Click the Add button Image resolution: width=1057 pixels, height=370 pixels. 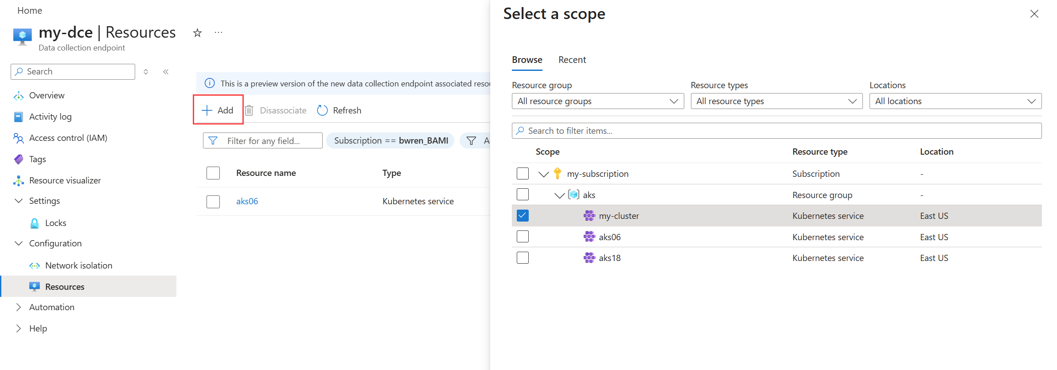pos(218,110)
